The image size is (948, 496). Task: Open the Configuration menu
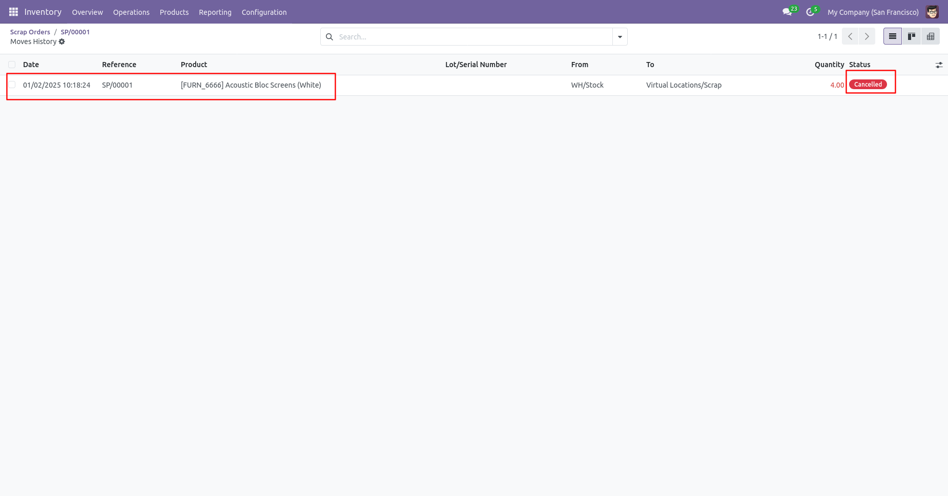pyautogui.click(x=264, y=12)
